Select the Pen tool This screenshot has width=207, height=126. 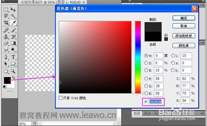pyautogui.click(x=6, y=57)
